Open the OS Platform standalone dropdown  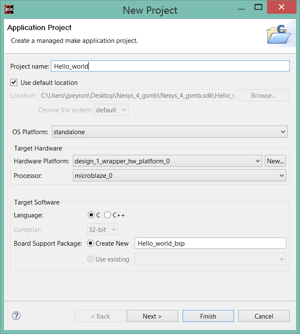coord(169,132)
